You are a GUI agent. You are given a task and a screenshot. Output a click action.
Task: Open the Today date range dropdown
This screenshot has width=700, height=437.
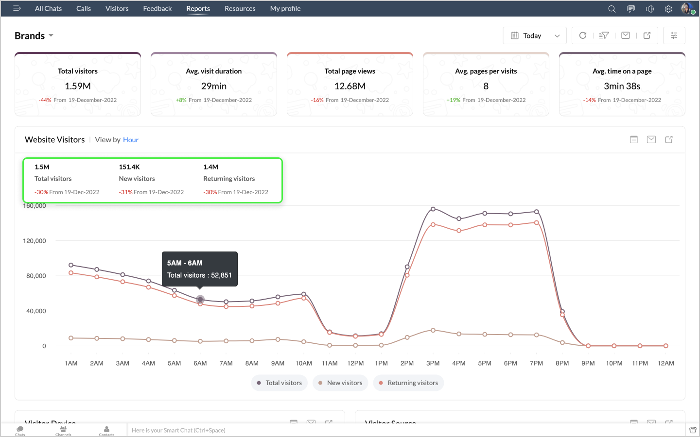point(535,35)
